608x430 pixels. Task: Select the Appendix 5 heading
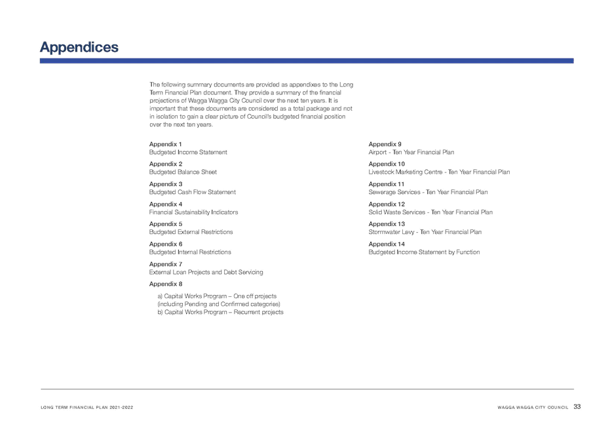point(166,224)
